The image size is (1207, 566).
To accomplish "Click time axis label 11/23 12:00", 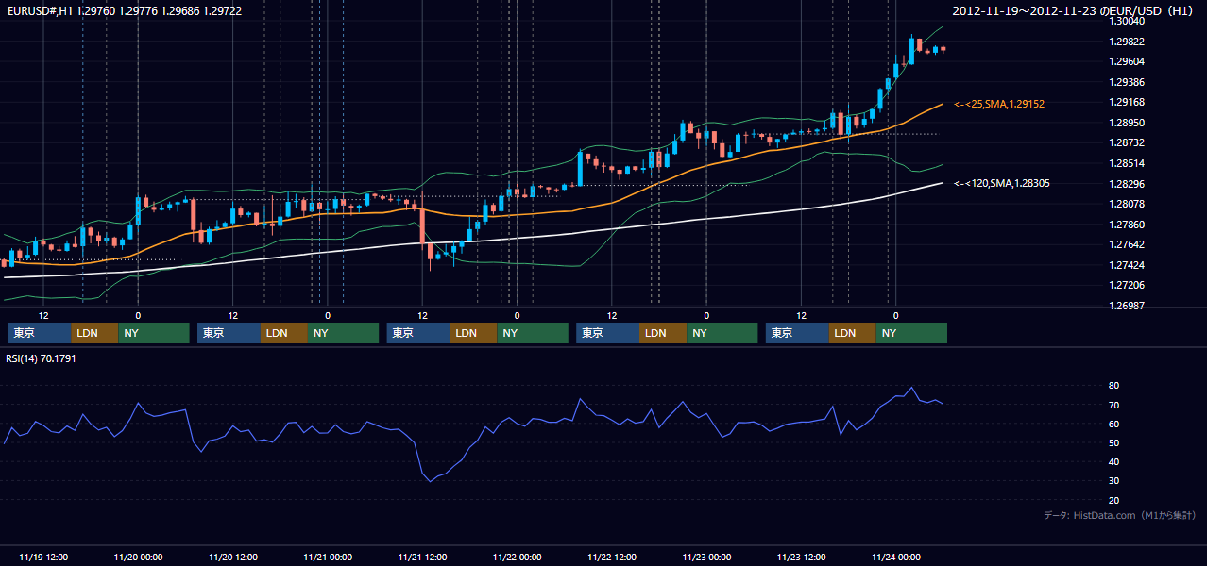I will (x=802, y=557).
